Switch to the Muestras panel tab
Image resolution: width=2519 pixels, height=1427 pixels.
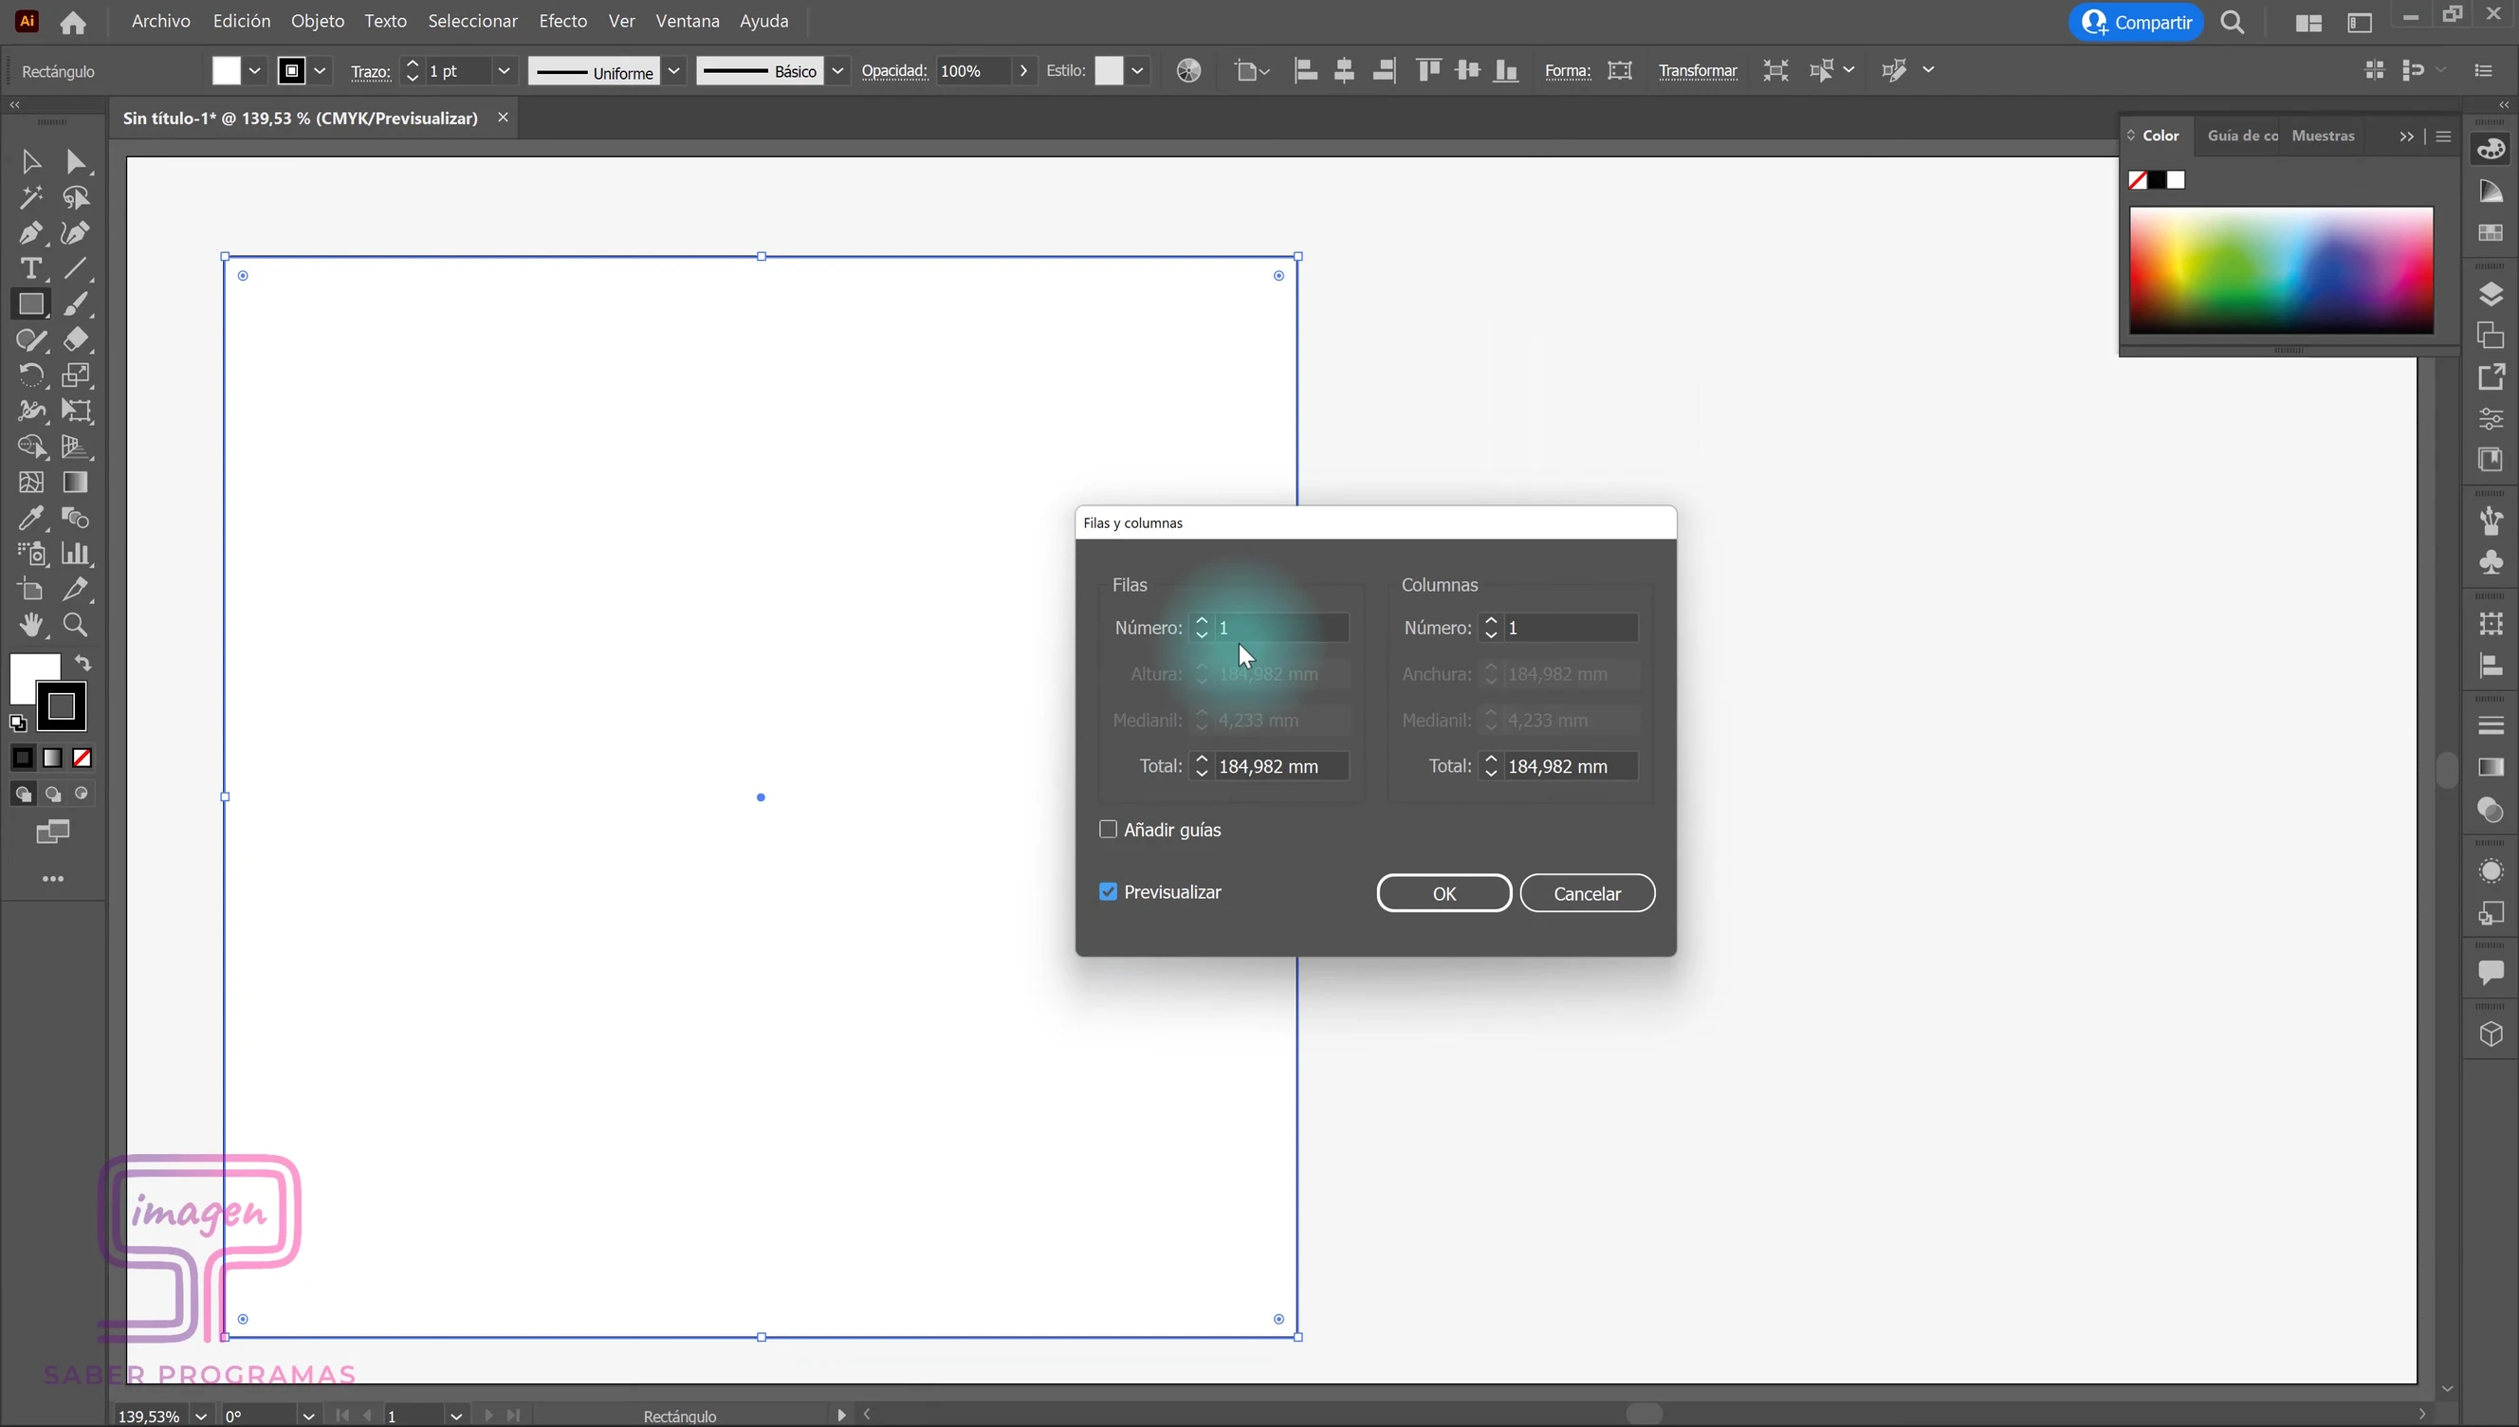(2322, 136)
